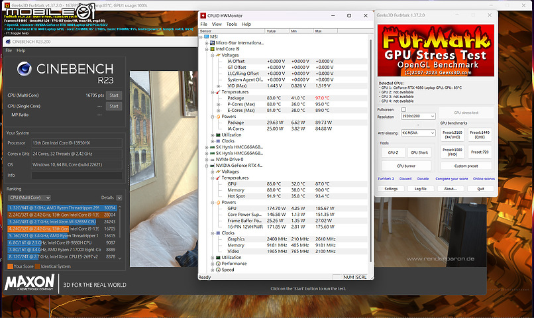Start the CPU (Single Core) test

point(114,106)
